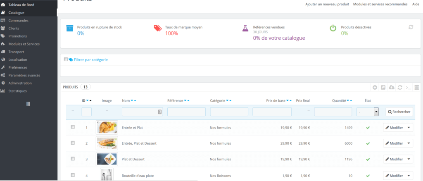Click the Statistiques bar chart icon

tap(3, 91)
